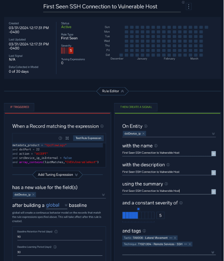This screenshot has height=261, width=224.
Task: Expand the On Entity dropdown chevron
Action: [213, 134]
